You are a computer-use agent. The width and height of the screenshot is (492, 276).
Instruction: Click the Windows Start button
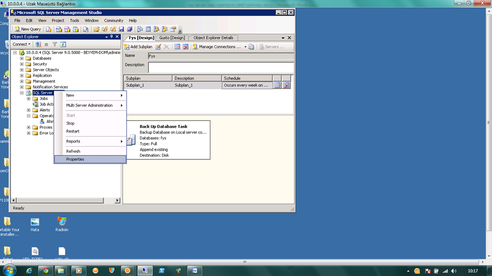9,271
